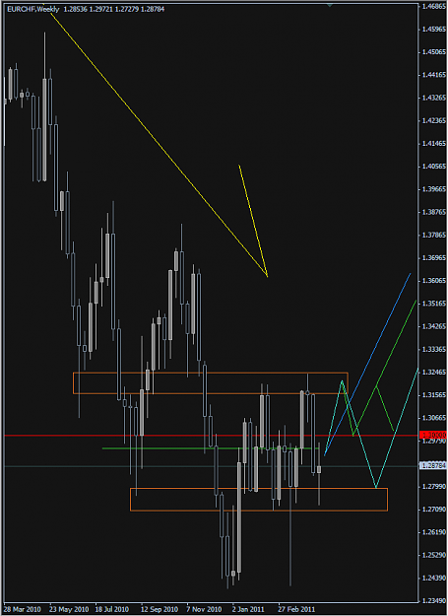Screen dimensions: 448x616
Task: Click the 28 Mar 2010 date label
Action: coord(23,609)
